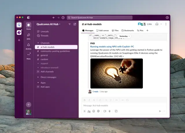Viewport: 185px width, 133px height.
Task: Open emoji picker in message composer
Action: [94, 111]
